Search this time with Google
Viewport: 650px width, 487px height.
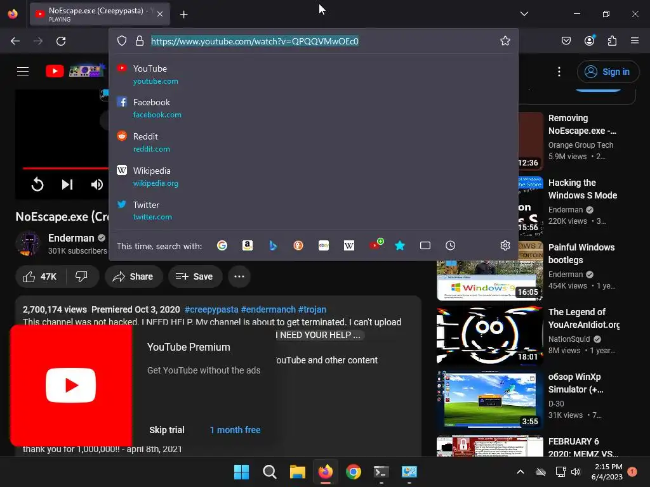pyautogui.click(x=222, y=245)
